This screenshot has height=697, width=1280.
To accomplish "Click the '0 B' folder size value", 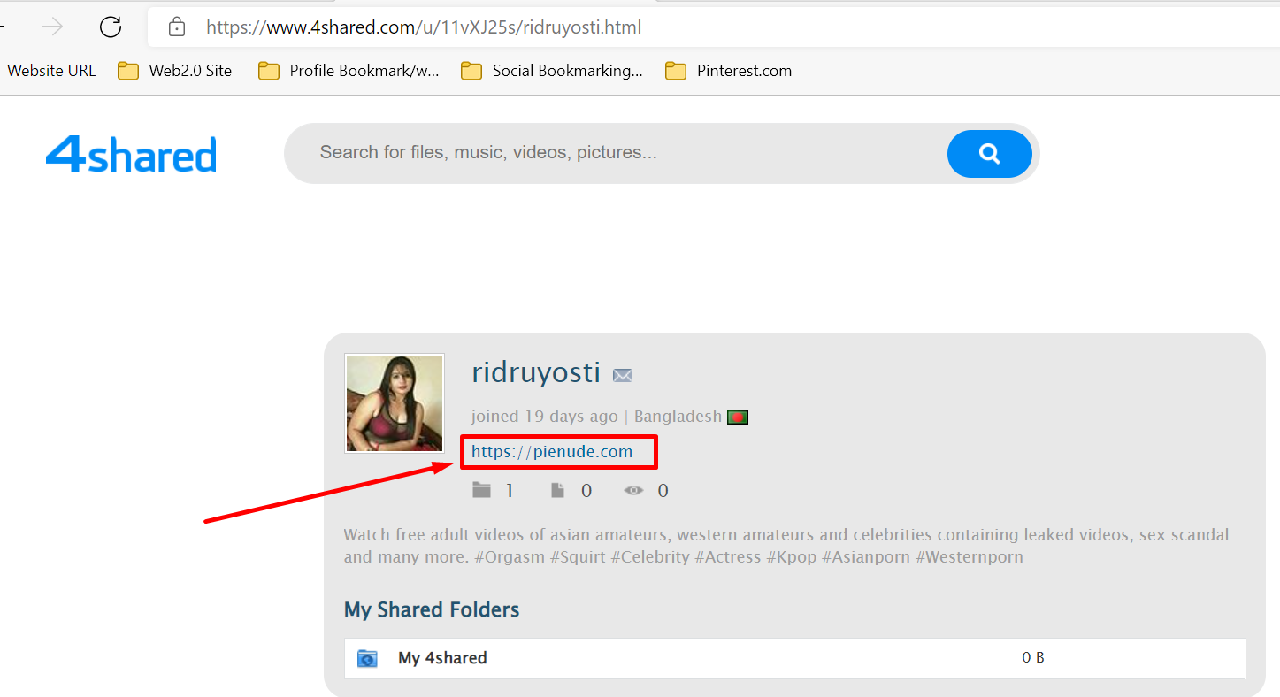I will pos(1033,657).
